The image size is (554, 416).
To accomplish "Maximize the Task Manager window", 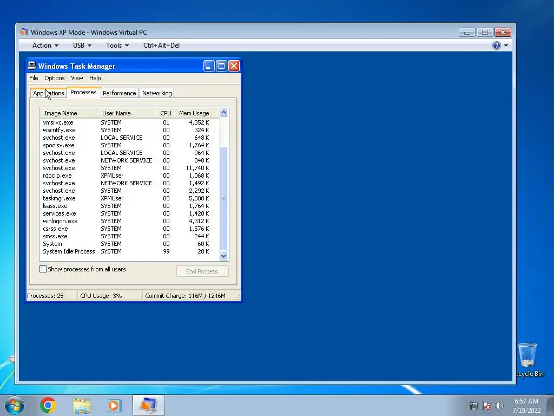I will [x=221, y=66].
